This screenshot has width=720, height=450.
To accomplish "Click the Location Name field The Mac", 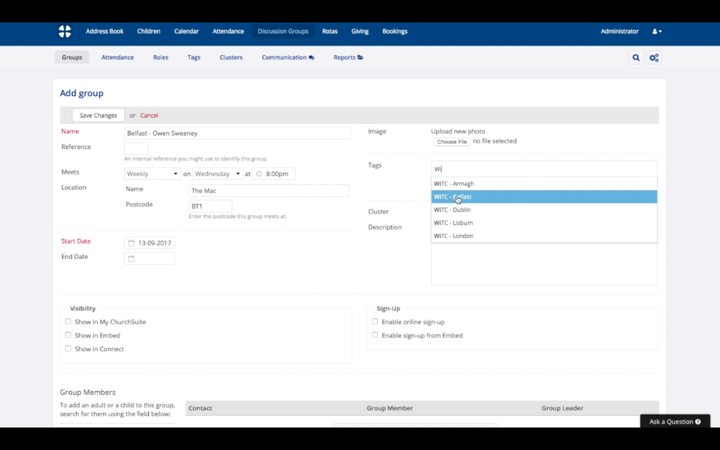I will [x=269, y=191].
